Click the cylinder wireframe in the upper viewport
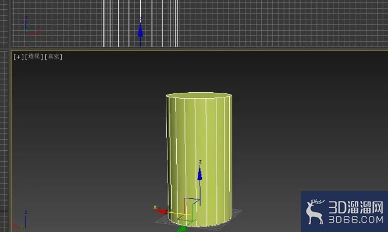 140,23
